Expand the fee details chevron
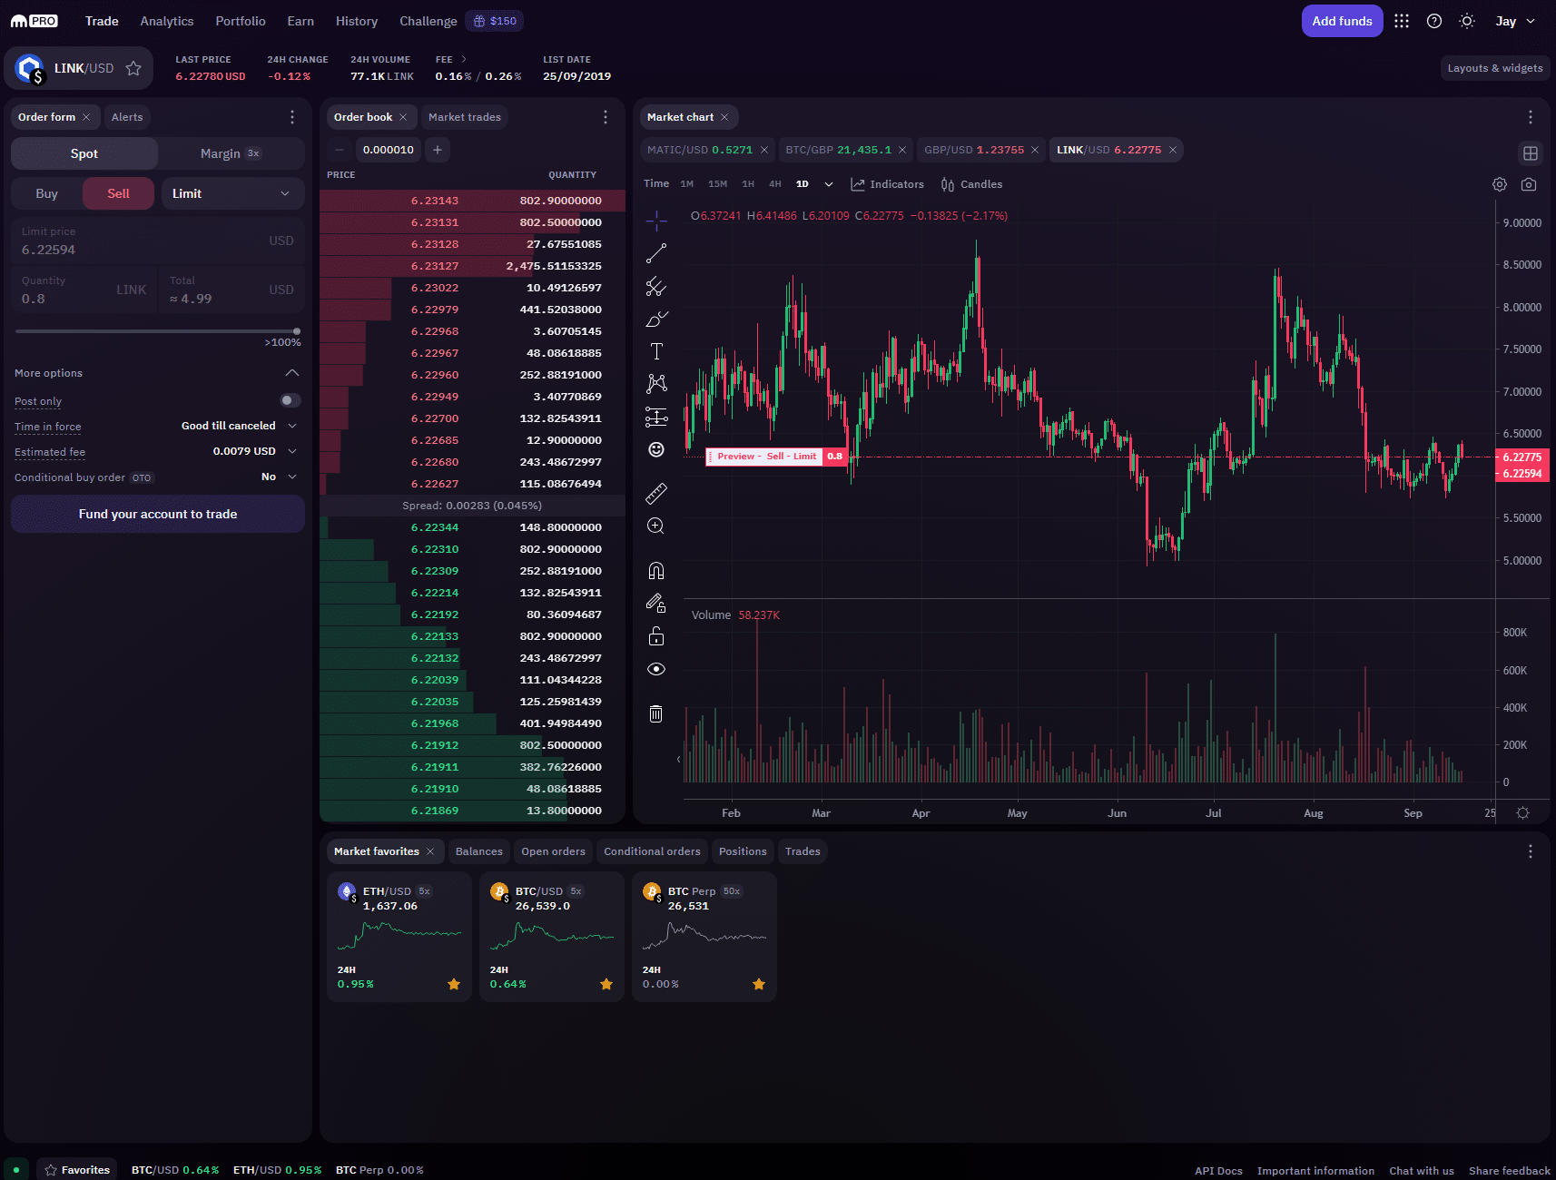 click(x=464, y=59)
